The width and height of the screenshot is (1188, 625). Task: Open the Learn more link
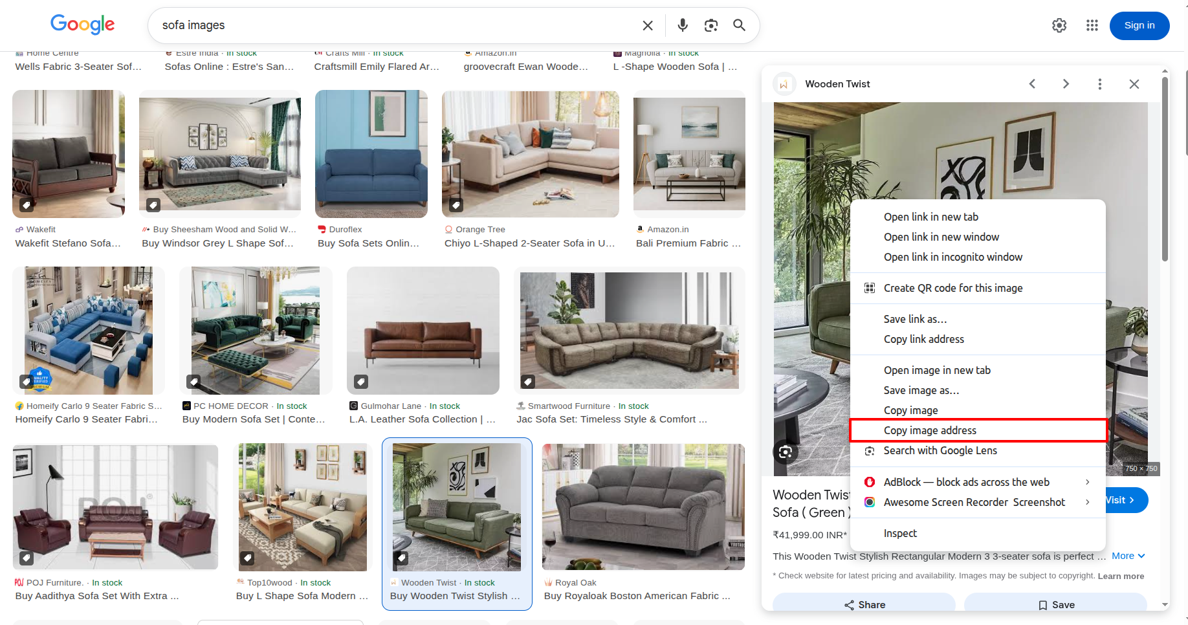pos(1121,576)
